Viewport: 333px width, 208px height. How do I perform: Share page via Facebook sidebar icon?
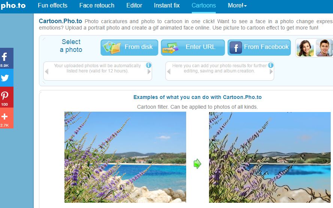(x=7, y=58)
